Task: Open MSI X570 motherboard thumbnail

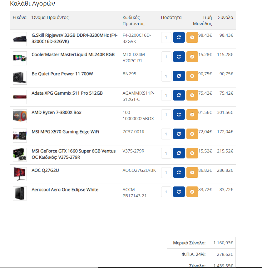Action: point(20,135)
